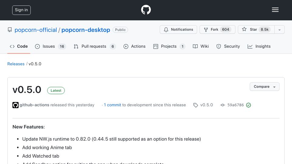Open the 1 commit link

[x=112, y=105]
